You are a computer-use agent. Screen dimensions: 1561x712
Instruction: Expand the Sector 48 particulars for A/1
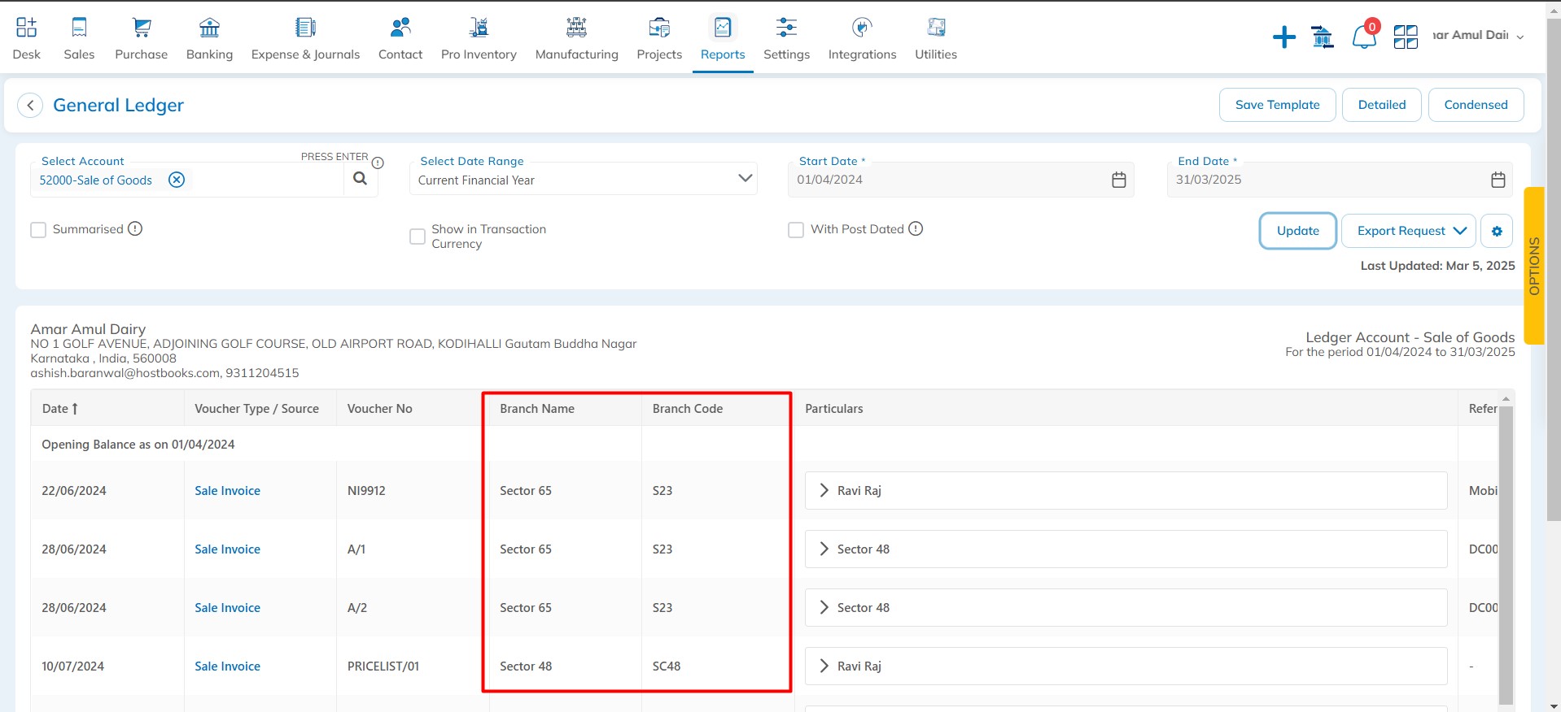[x=824, y=549]
